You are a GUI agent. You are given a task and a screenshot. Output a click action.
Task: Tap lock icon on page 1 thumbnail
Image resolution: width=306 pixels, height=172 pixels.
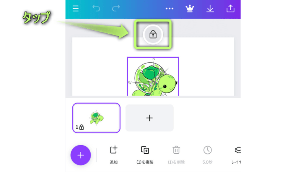pos(81,127)
